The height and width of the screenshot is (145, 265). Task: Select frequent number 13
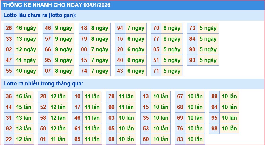click(x=146, y=96)
